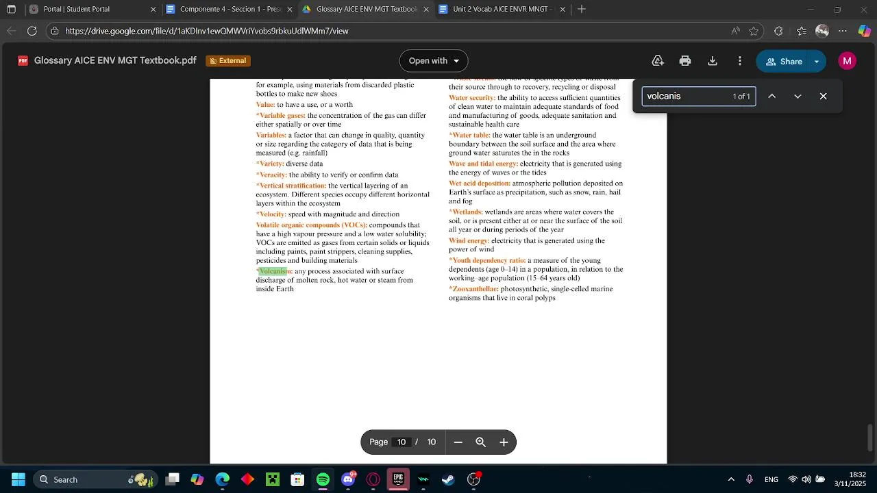
Task: Click highlighted 'Volcanism' term in PDF
Action: [275, 272]
